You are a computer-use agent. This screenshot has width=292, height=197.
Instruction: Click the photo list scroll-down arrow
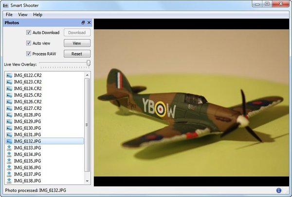tap(87, 181)
